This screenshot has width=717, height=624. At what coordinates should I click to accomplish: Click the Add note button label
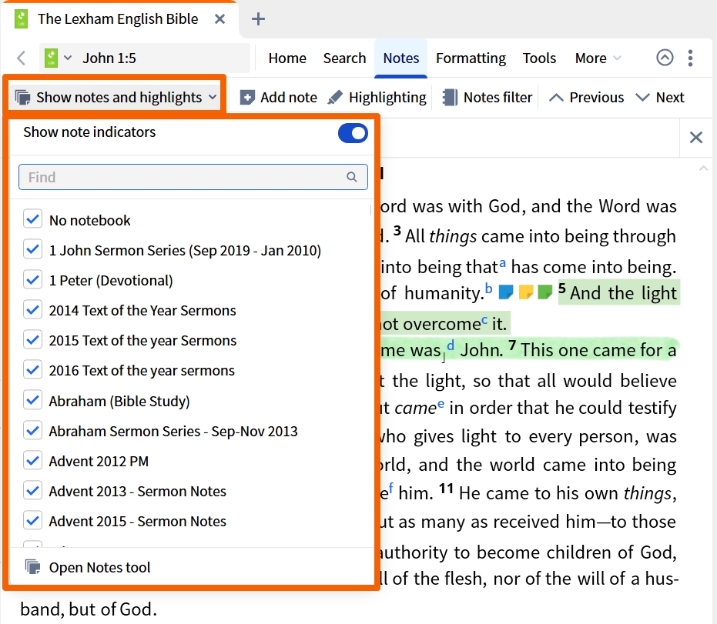pyautogui.click(x=289, y=97)
